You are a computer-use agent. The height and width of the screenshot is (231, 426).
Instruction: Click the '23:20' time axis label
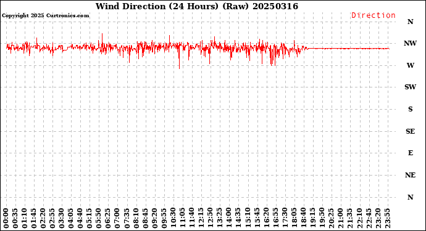(378, 219)
